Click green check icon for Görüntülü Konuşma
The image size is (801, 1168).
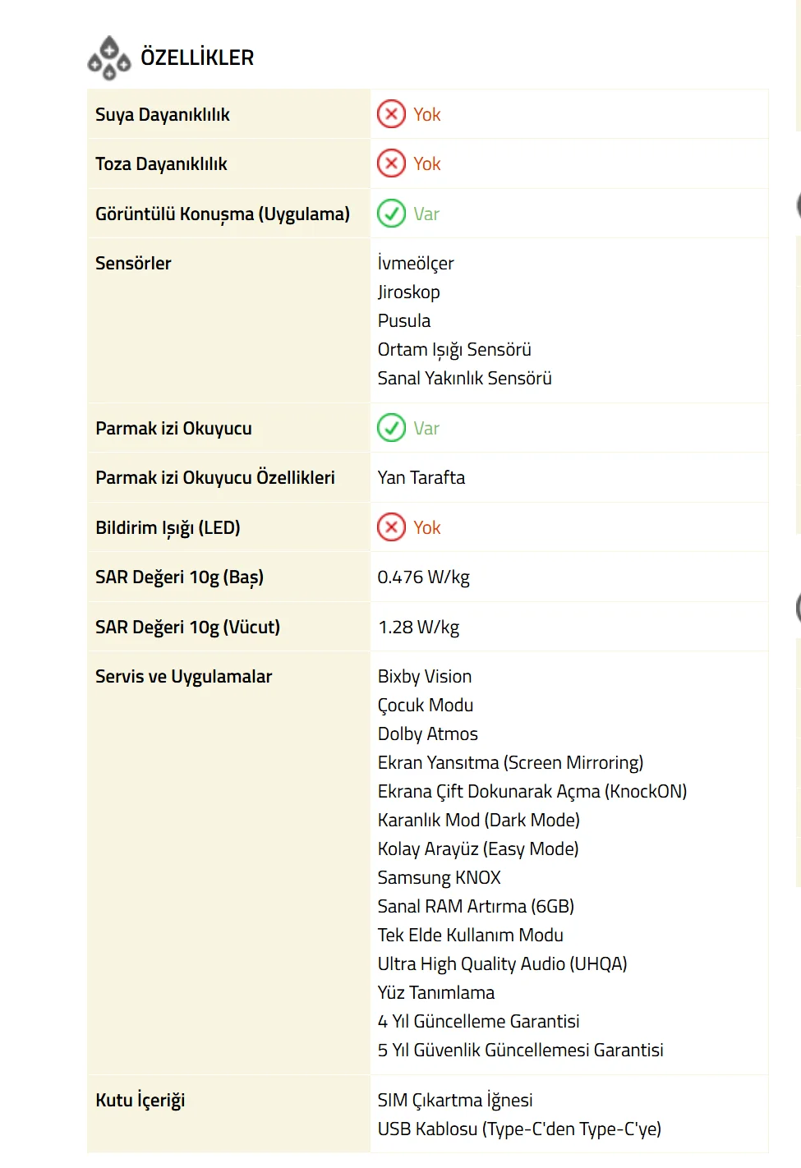pyautogui.click(x=392, y=214)
